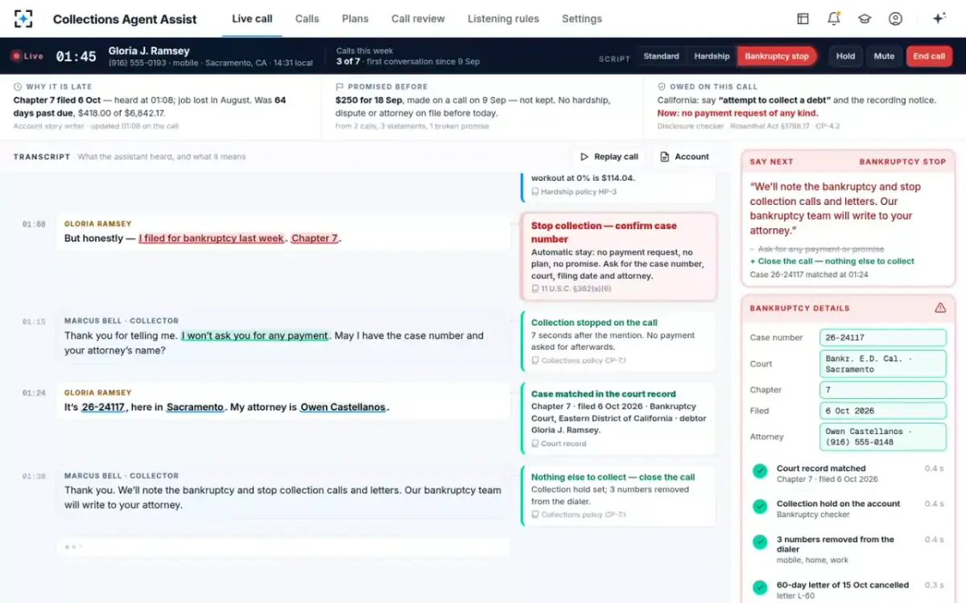The image size is (966, 603).
Task: Open the Case matched in the court record card
Action: [618, 418]
